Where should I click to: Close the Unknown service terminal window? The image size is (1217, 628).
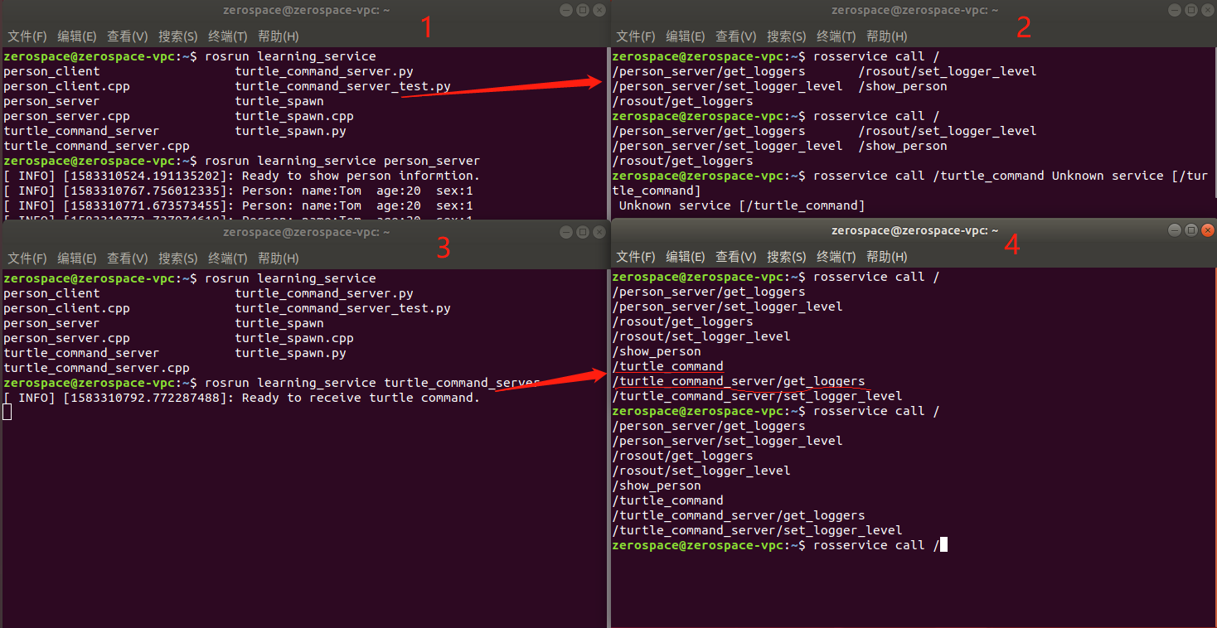click(x=1207, y=10)
